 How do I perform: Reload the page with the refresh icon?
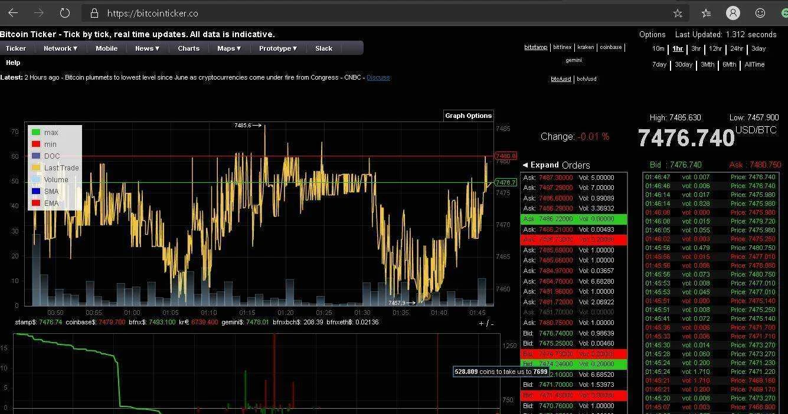65,12
